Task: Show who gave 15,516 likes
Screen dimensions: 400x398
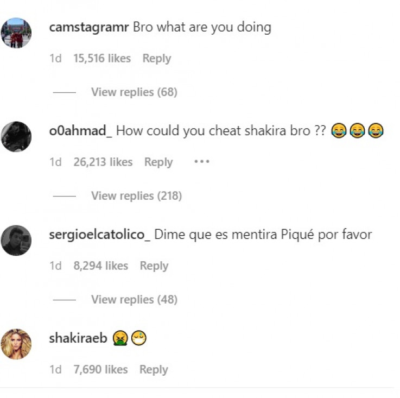Action: pyautogui.click(x=102, y=59)
